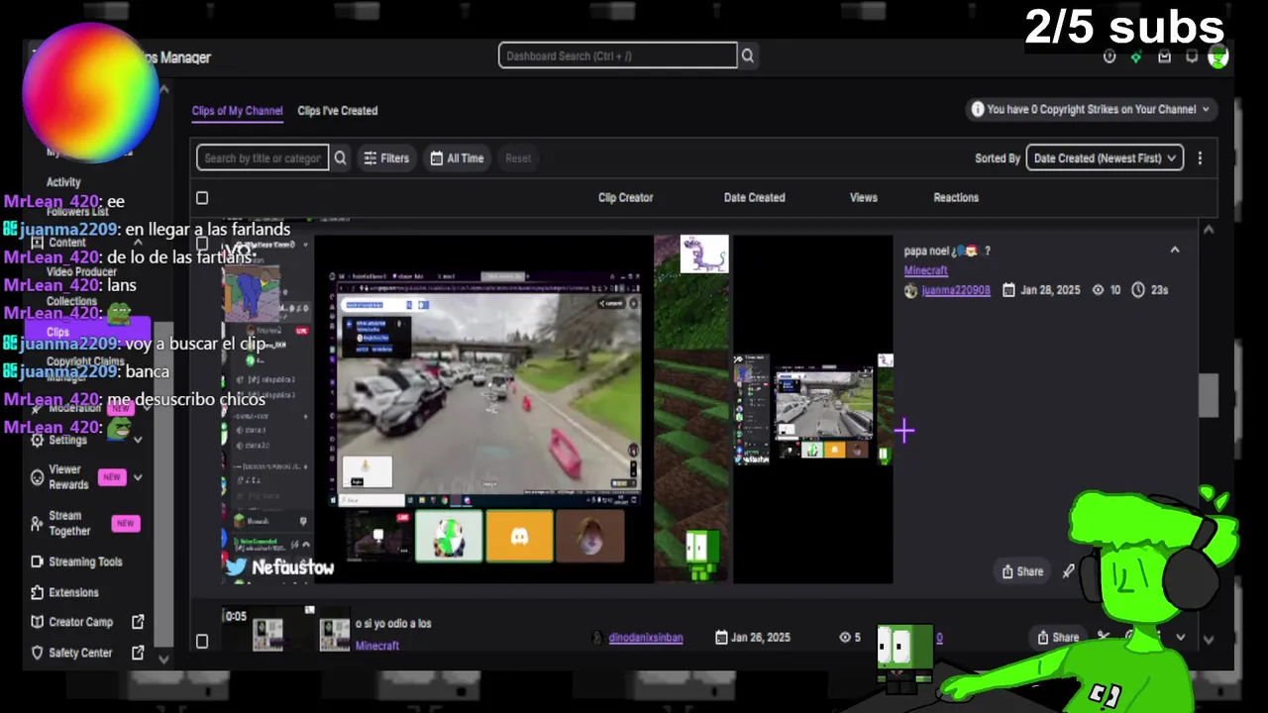The image size is (1268, 713).
Task: Open Streaming Tools in the sidebar
Action: tap(87, 561)
